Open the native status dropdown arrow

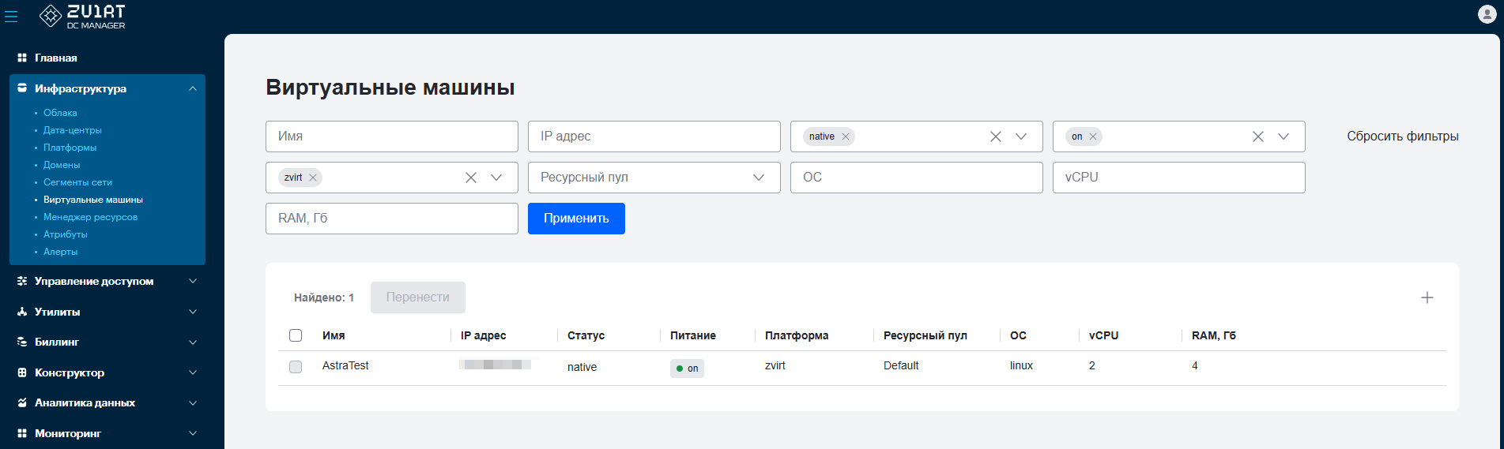point(1021,137)
